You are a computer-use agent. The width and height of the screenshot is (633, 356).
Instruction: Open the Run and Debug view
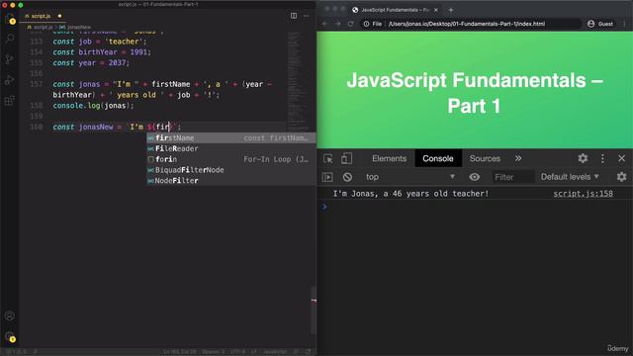click(x=9, y=80)
